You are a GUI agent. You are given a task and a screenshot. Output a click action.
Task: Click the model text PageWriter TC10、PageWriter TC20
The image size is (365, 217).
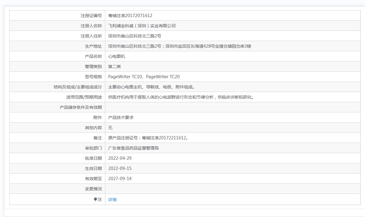(144, 77)
